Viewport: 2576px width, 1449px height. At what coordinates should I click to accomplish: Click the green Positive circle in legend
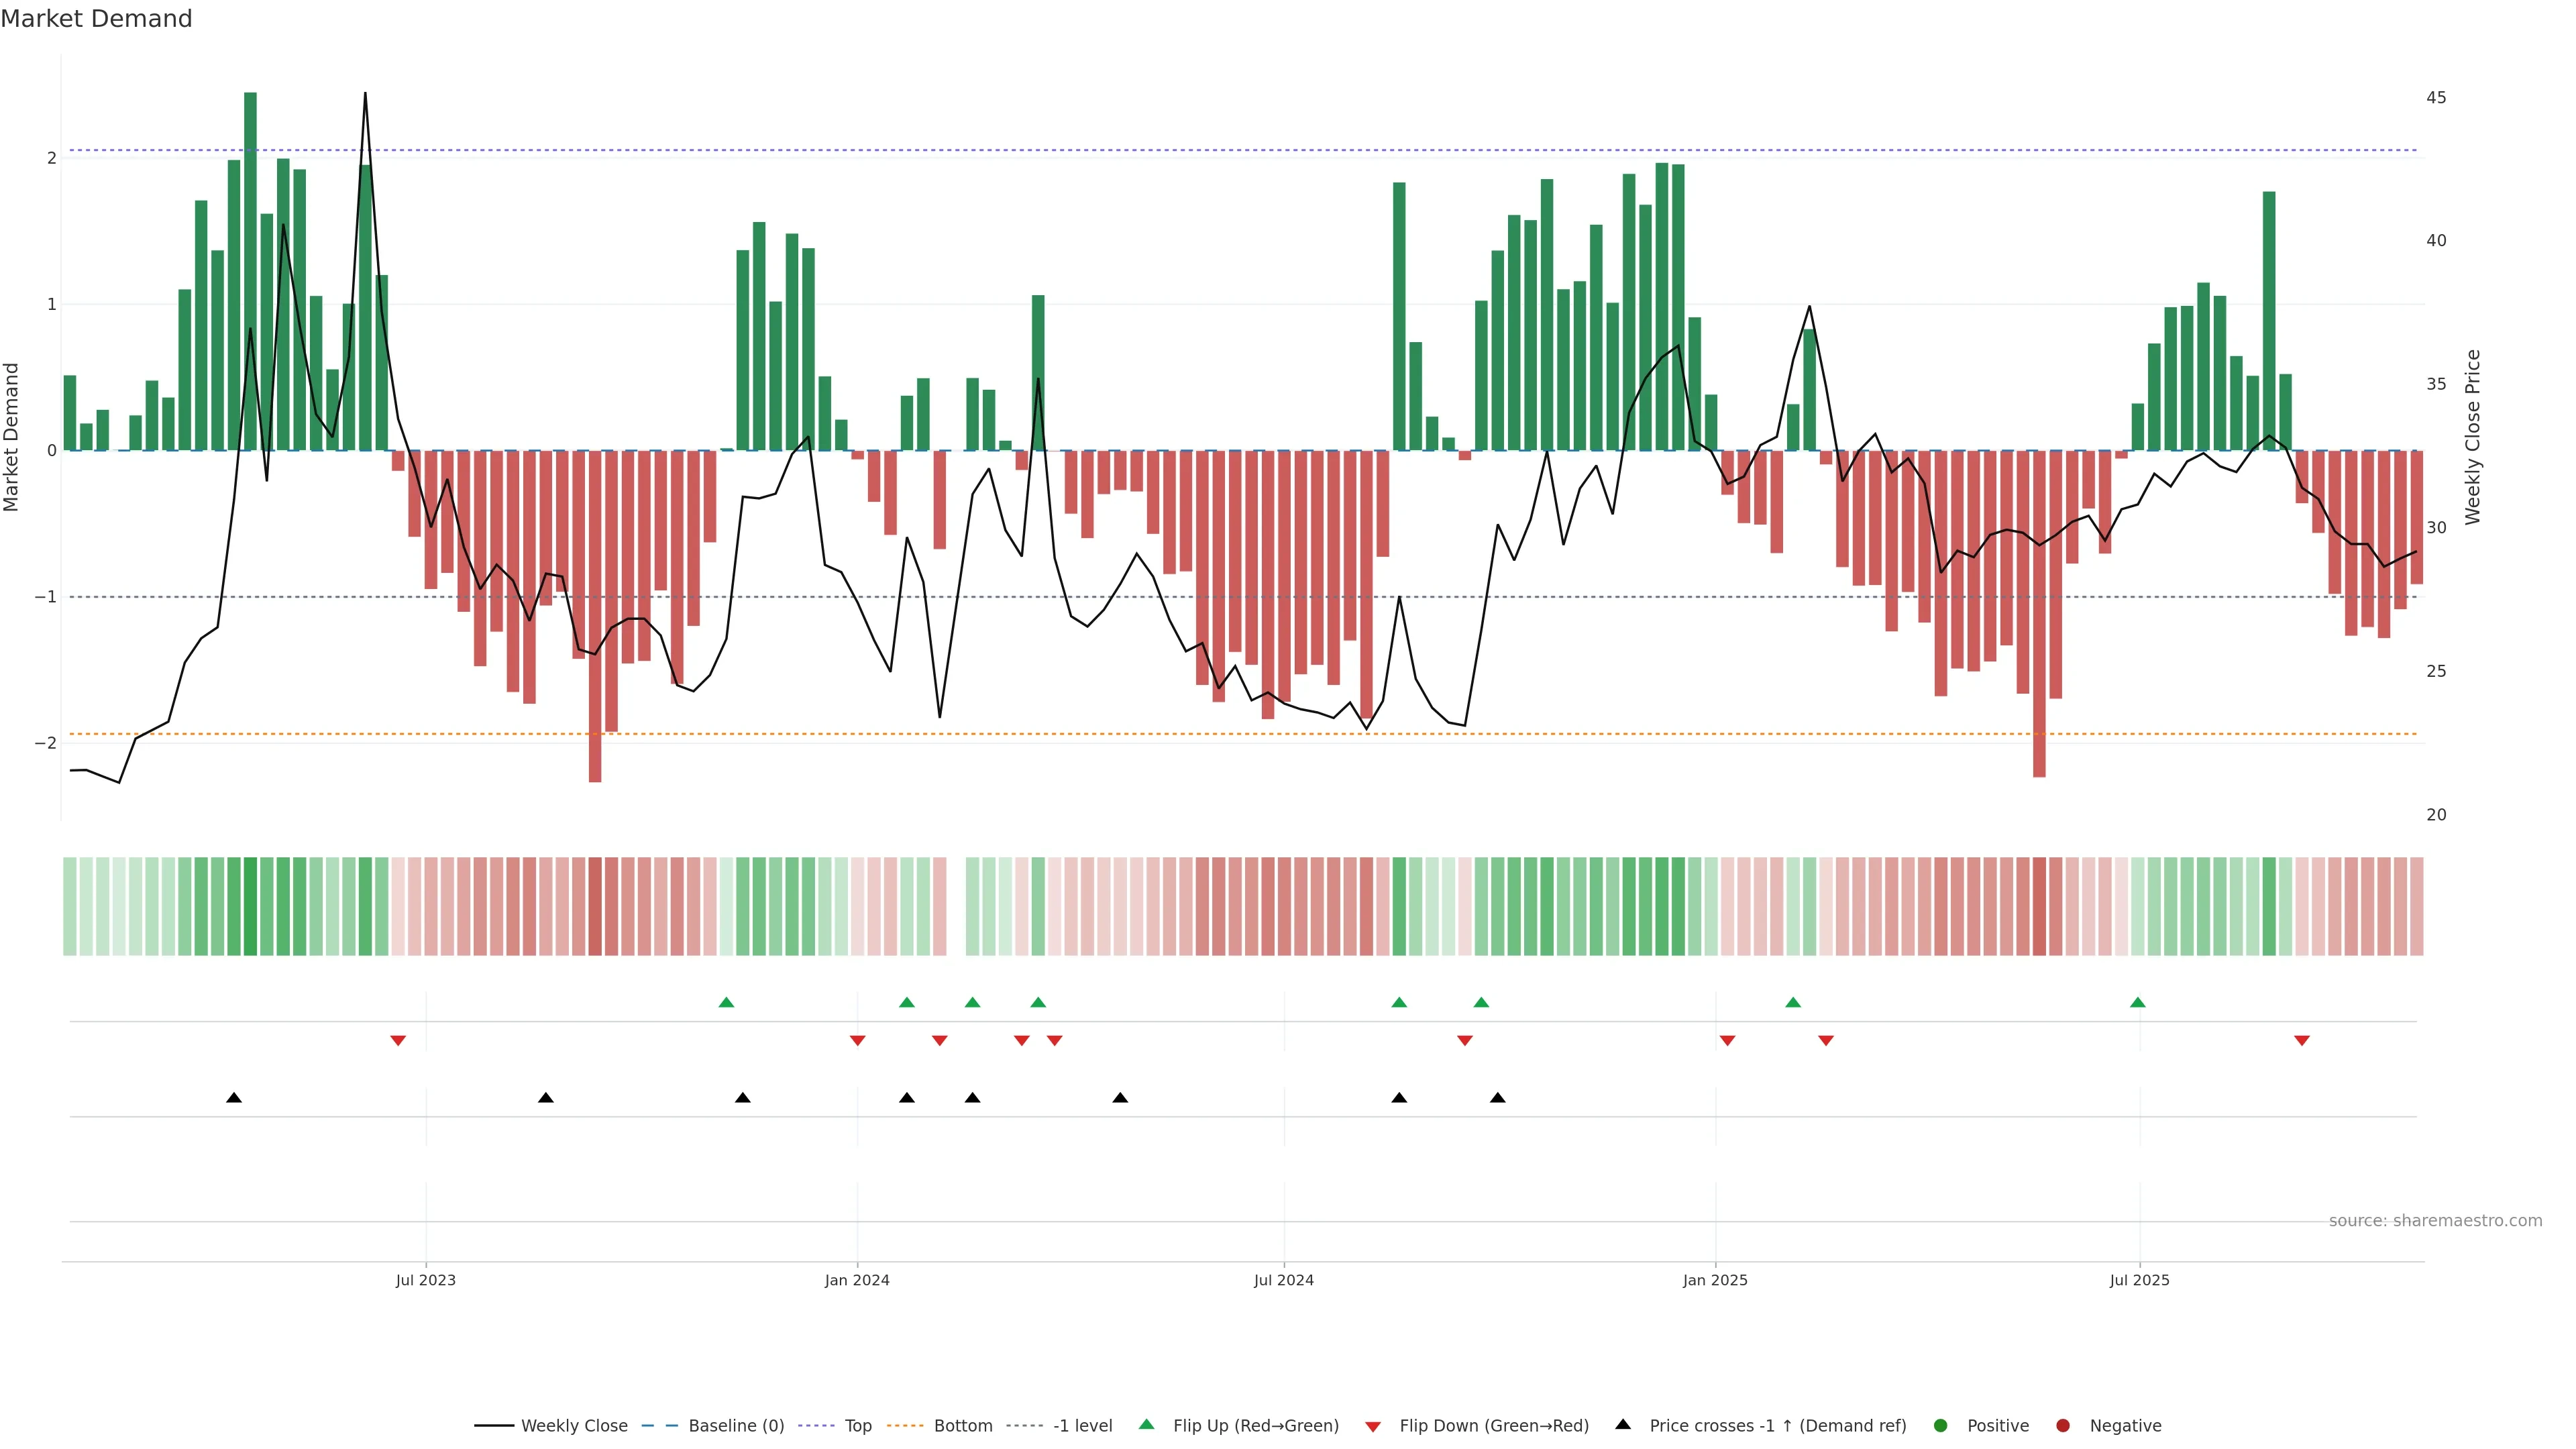coord(1941,1426)
